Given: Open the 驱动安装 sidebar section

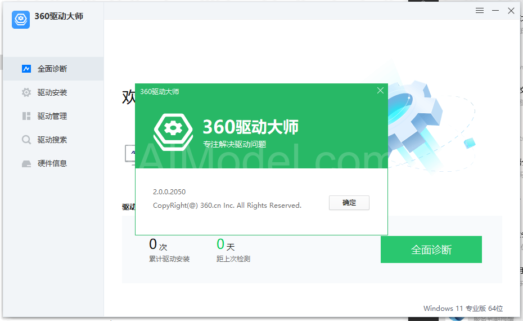Looking at the screenshot, I should click(x=53, y=92).
